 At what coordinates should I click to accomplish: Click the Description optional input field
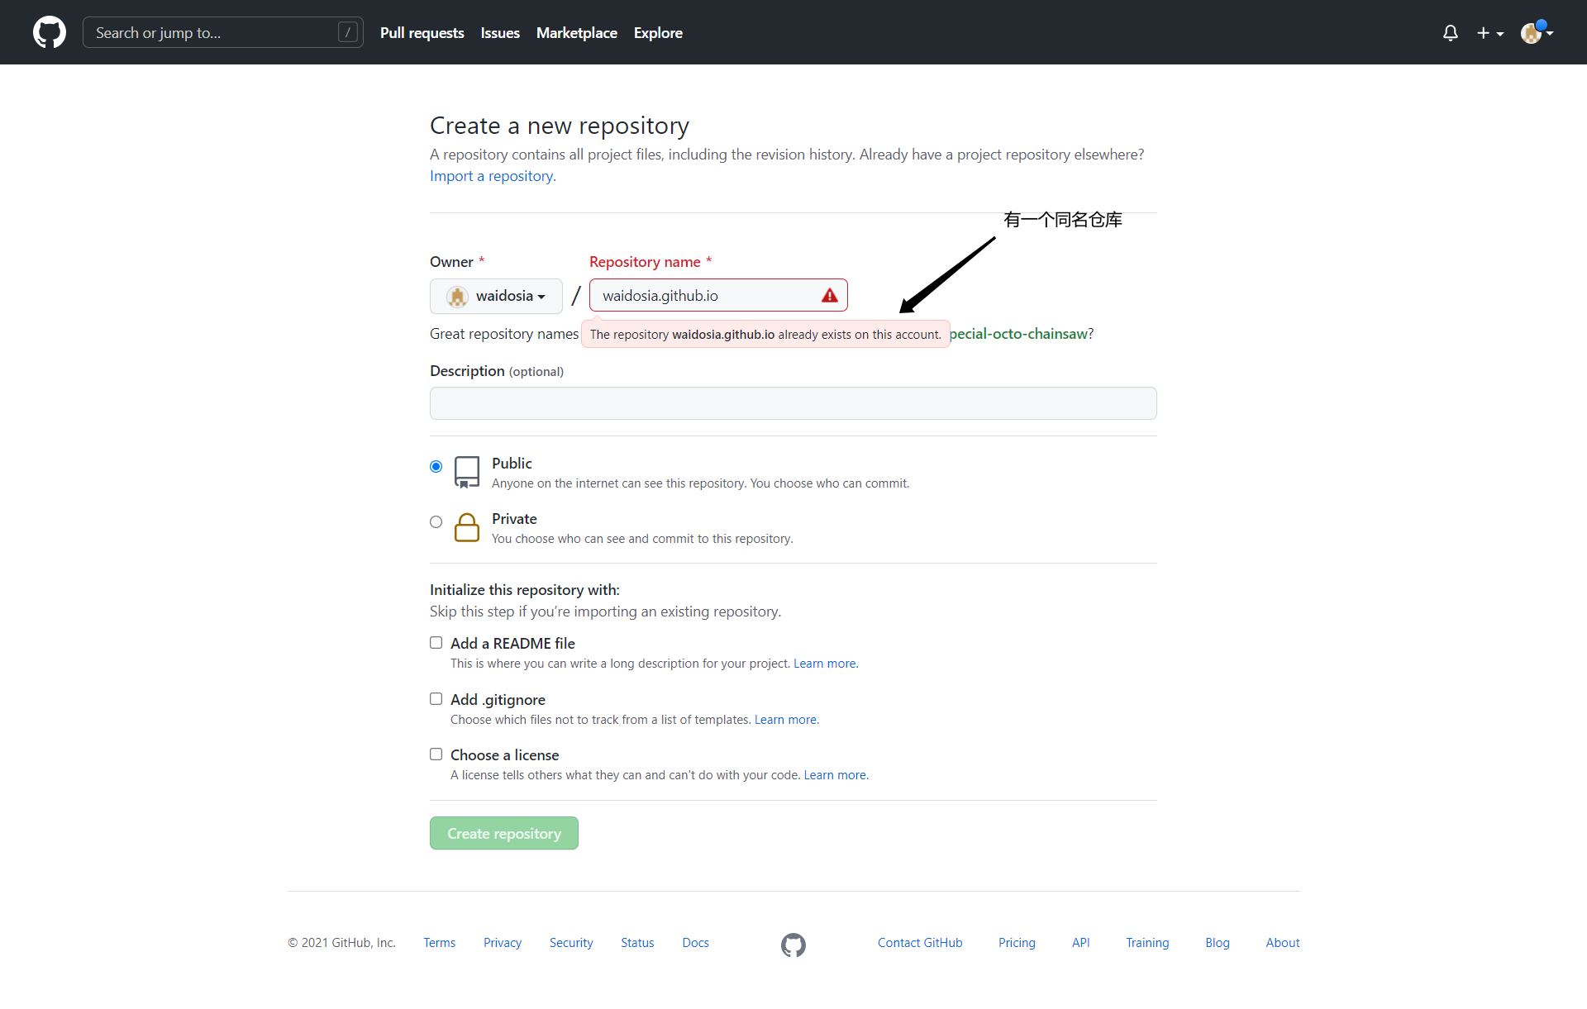pos(793,405)
